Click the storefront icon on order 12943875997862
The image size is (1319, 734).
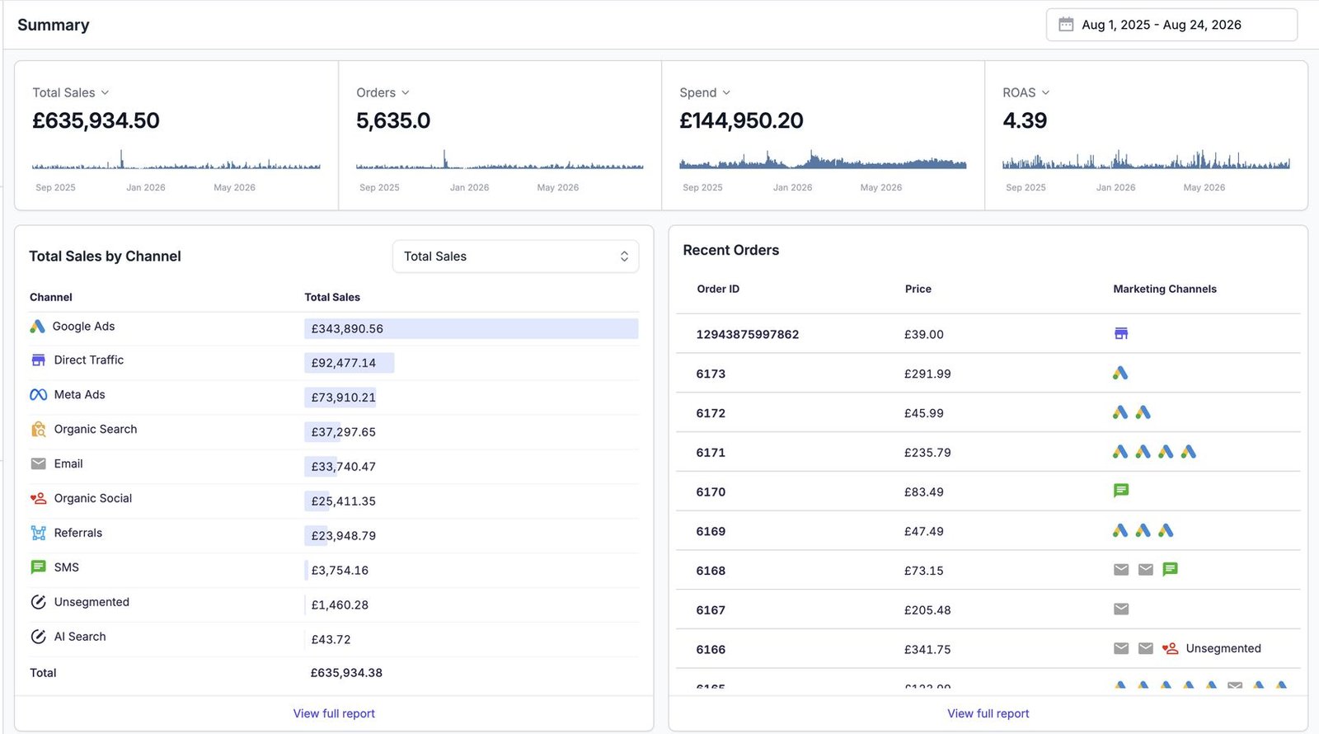tap(1120, 334)
